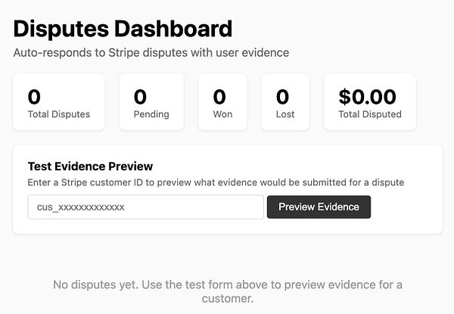This screenshot has height=314, width=454.
Task: Click the Total Disputes label
Action: pos(59,114)
